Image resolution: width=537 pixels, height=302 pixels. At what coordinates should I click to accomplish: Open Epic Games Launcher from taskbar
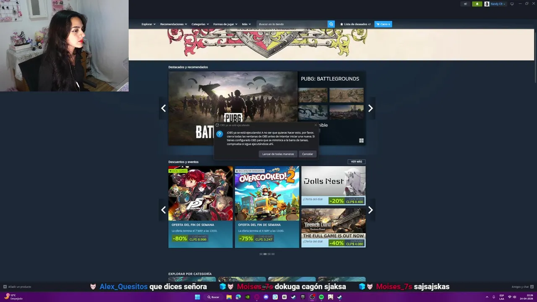(303, 297)
